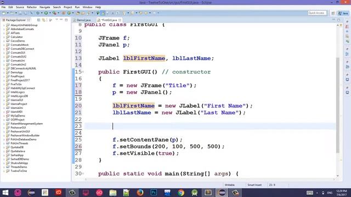Expand the FinalProject2017 project
Viewport: 351px width, 197px height.
click(x=4, y=80)
